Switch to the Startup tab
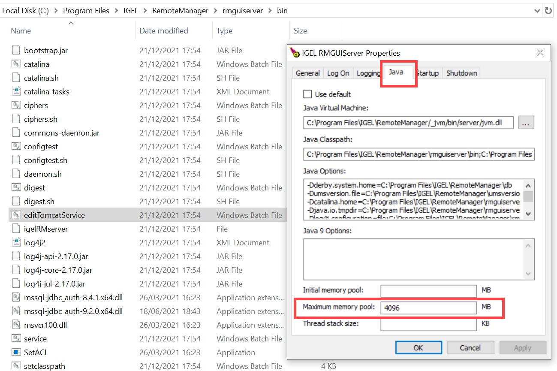The width and height of the screenshot is (557, 371). point(428,73)
